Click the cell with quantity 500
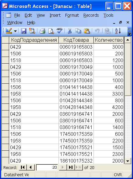This screenshot has height=179, width=133. click(109, 74)
